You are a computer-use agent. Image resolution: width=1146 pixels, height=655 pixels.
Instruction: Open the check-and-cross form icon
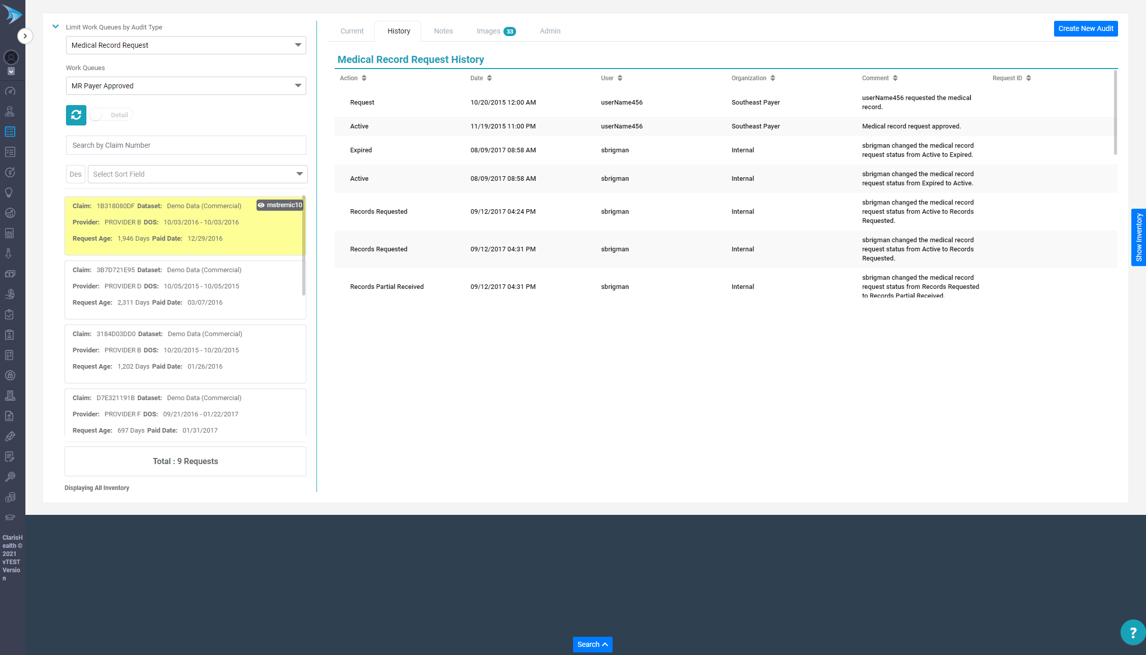click(9, 355)
